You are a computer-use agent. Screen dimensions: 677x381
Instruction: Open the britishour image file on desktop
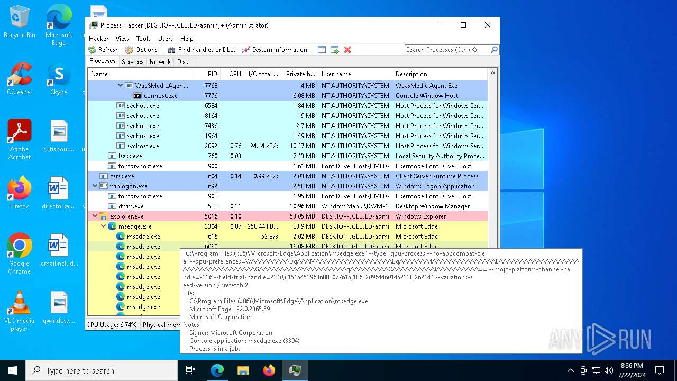tap(59, 137)
